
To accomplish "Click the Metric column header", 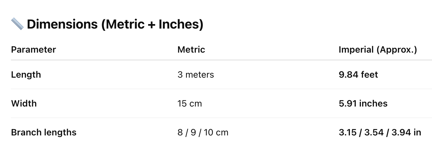I will (x=191, y=49).
